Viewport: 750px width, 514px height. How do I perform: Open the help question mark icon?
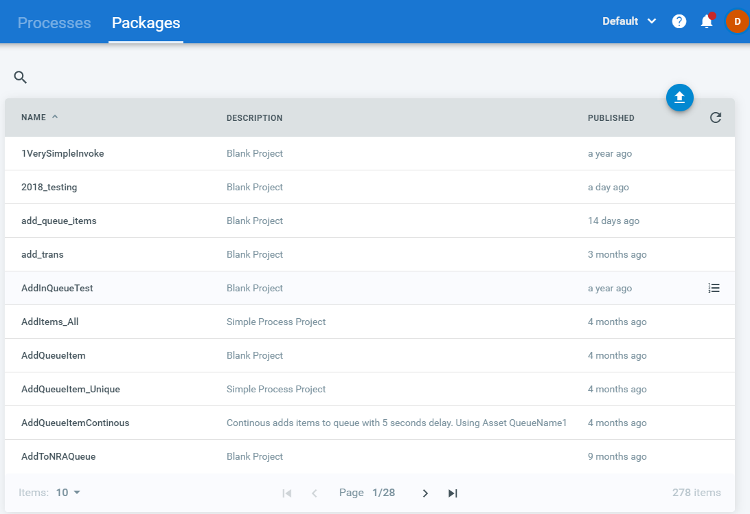click(x=679, y=21)
